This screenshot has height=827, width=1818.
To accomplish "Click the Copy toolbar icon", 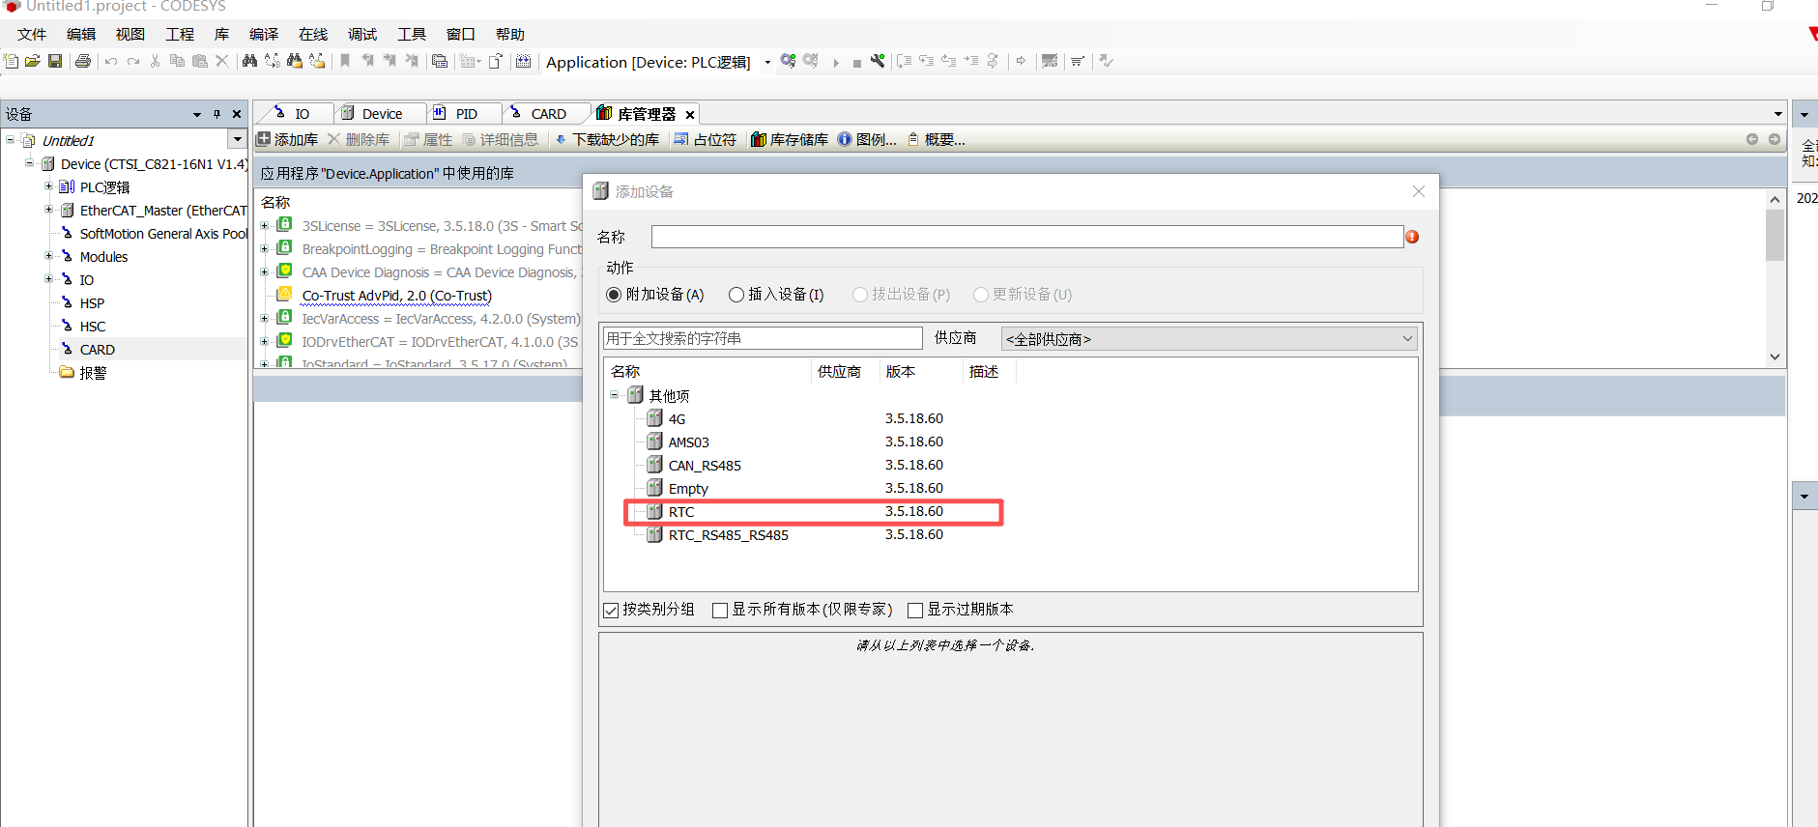I will pyautogui.click(x=177, y=61).
